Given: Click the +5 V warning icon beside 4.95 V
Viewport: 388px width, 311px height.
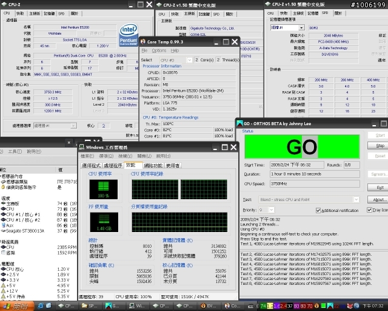Looking at the screenshot, I should coord(3,285).
